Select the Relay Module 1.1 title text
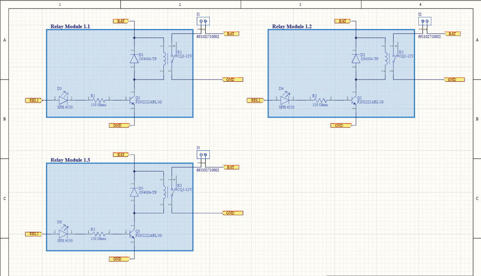The width and height of the screenshot is (481, 276). (70, 27)
